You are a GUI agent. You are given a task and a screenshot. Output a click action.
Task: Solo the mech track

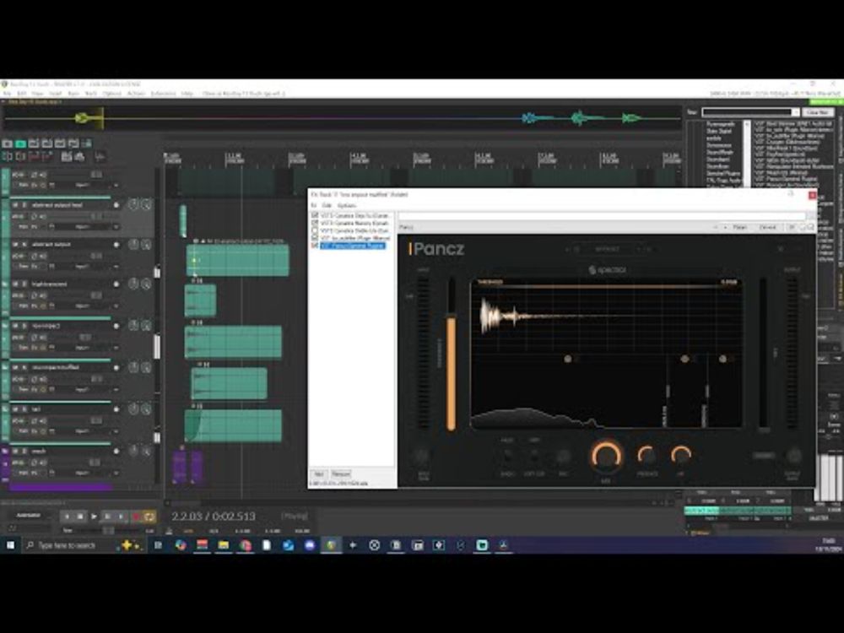[24, 451]
